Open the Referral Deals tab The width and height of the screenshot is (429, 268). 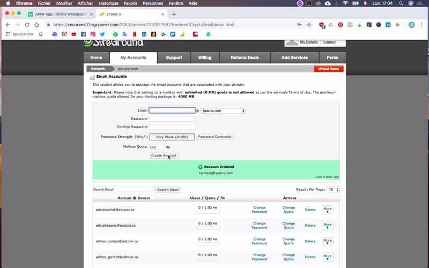coord(245,57)
